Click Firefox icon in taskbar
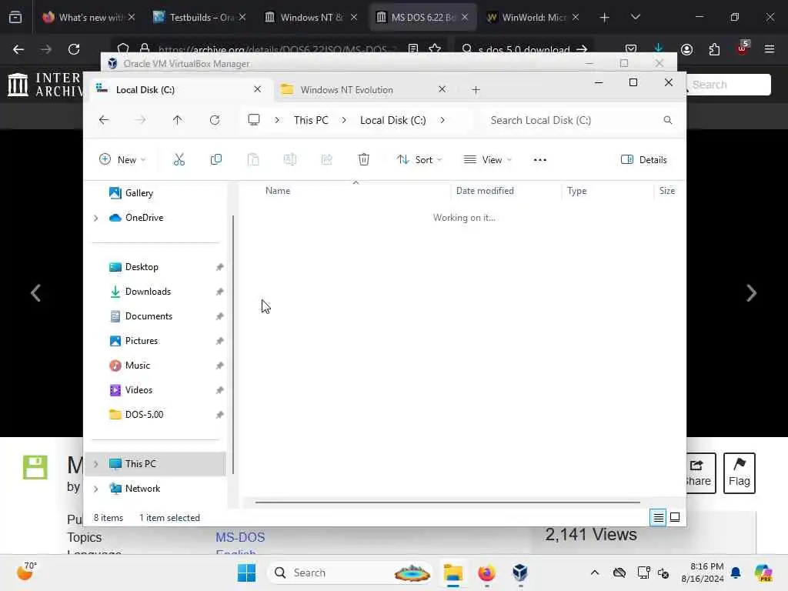 pos(486,573)
